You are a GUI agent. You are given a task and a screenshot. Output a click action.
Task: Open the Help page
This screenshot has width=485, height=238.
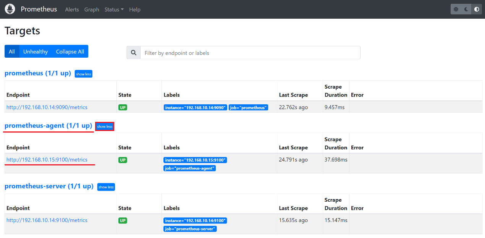click(x=135, y=10)
